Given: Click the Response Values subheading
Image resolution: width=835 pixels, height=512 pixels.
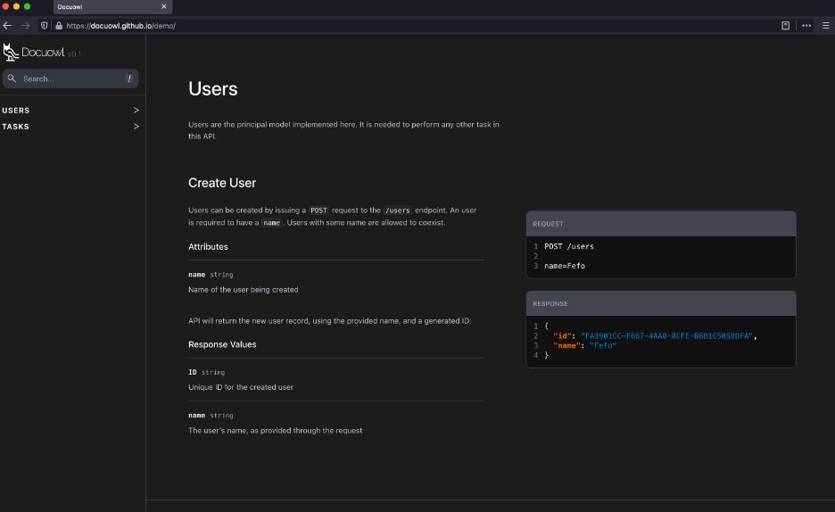Looking at the screenshot, I should pos(222,344).
